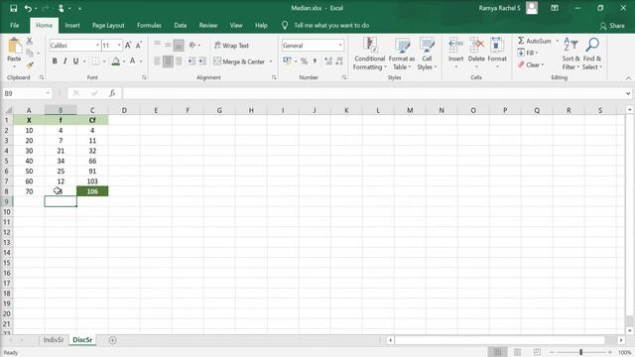Click the Delete cells icon

click(476, 46)
